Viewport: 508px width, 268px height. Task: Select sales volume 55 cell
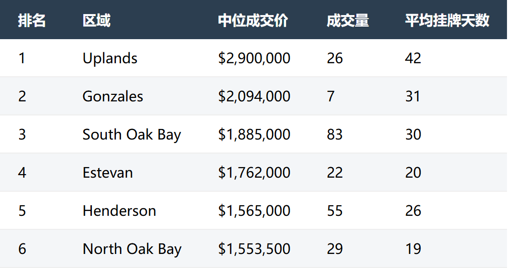334,211
